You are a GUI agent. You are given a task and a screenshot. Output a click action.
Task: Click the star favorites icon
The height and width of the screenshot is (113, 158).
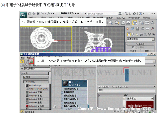tap(134, 13)
